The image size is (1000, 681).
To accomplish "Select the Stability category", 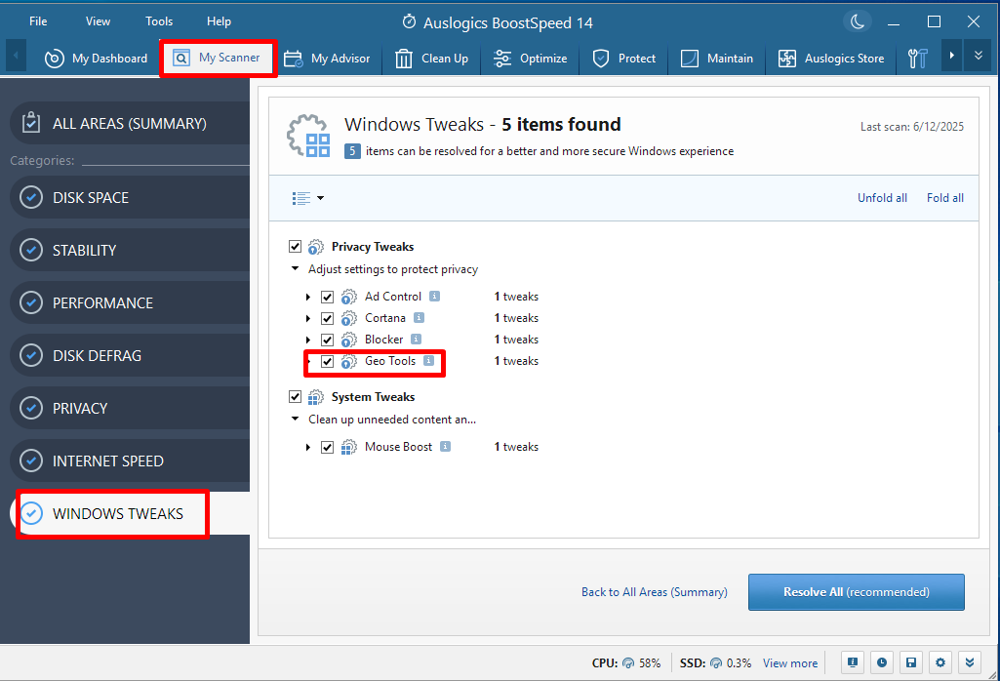I will coord(130,250).
